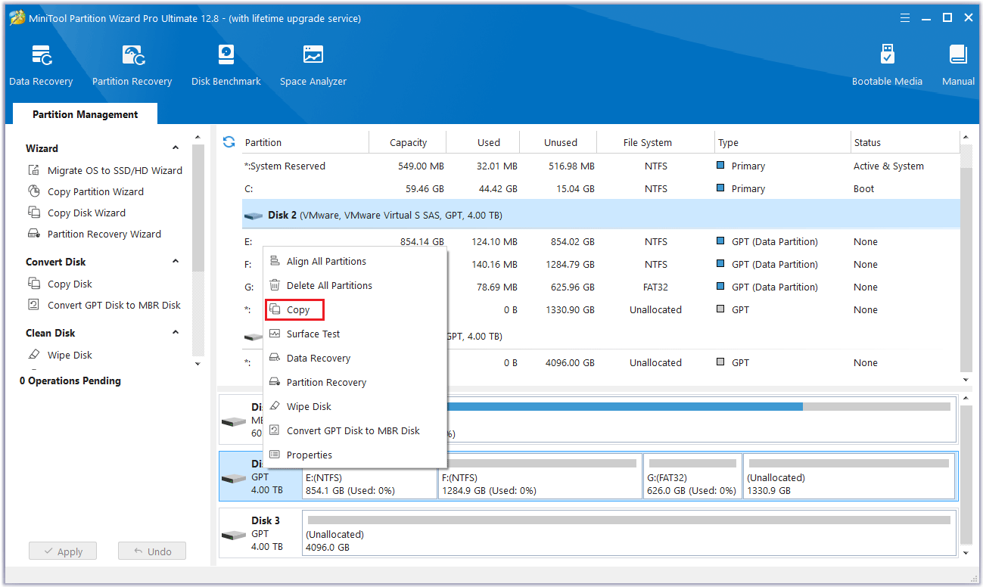The width and height of the screenshot is (983, 587).
Task: Choose Copy in the context menu
Action: (355, 309)
